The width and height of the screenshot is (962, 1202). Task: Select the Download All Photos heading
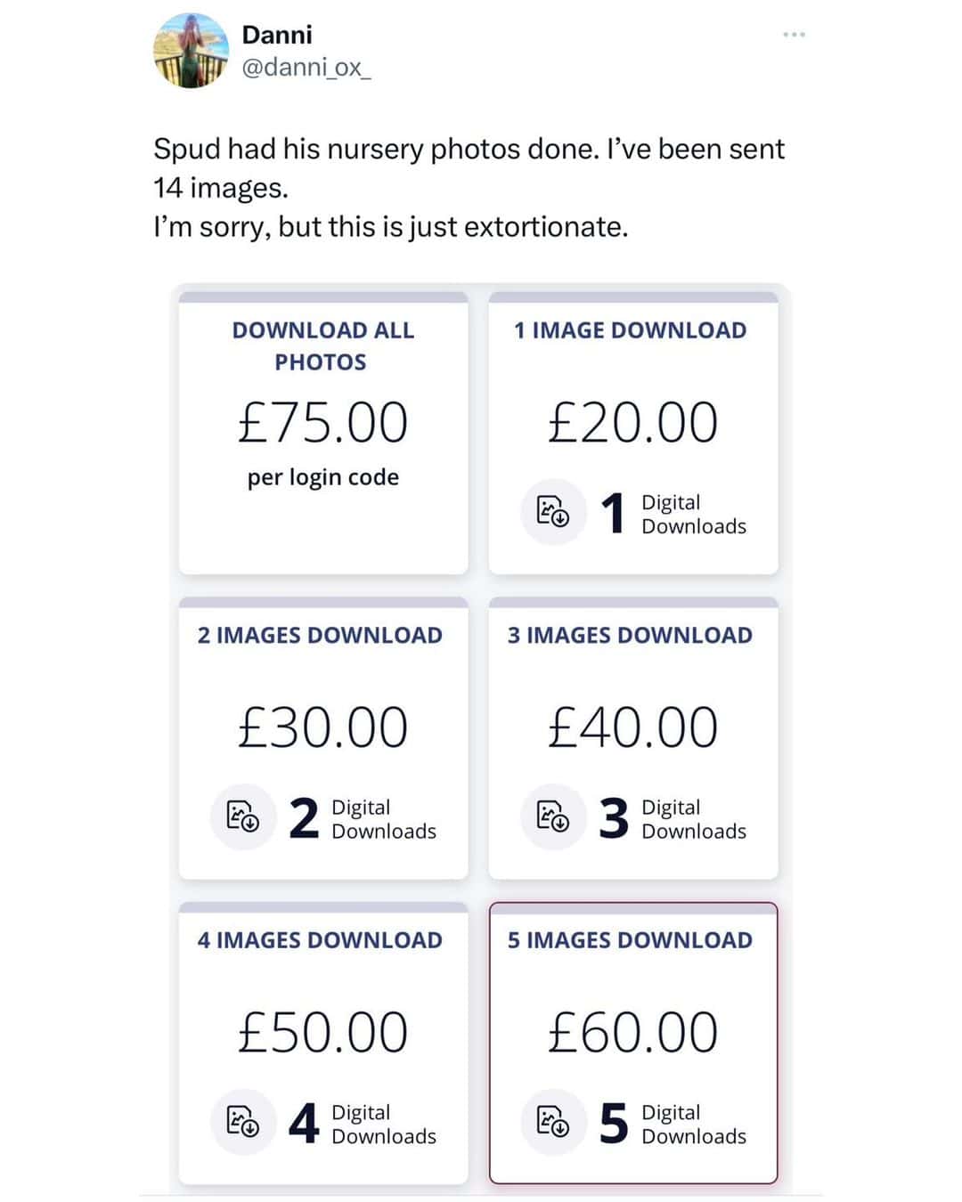coord(322,345)
